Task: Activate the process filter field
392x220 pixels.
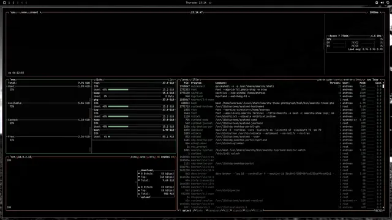Action: pos(196,79)
